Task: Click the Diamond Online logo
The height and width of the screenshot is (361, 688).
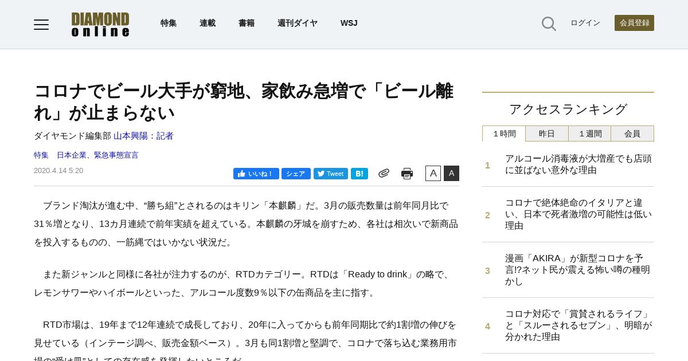Action: [100, 24]
